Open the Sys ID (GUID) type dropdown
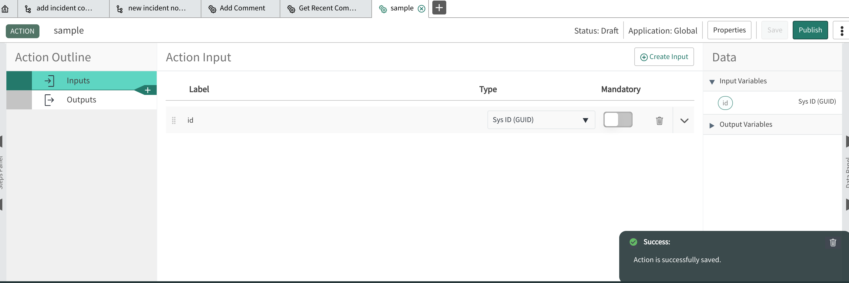Viewport: 849px width, 283px height. (x=541, y=120)
